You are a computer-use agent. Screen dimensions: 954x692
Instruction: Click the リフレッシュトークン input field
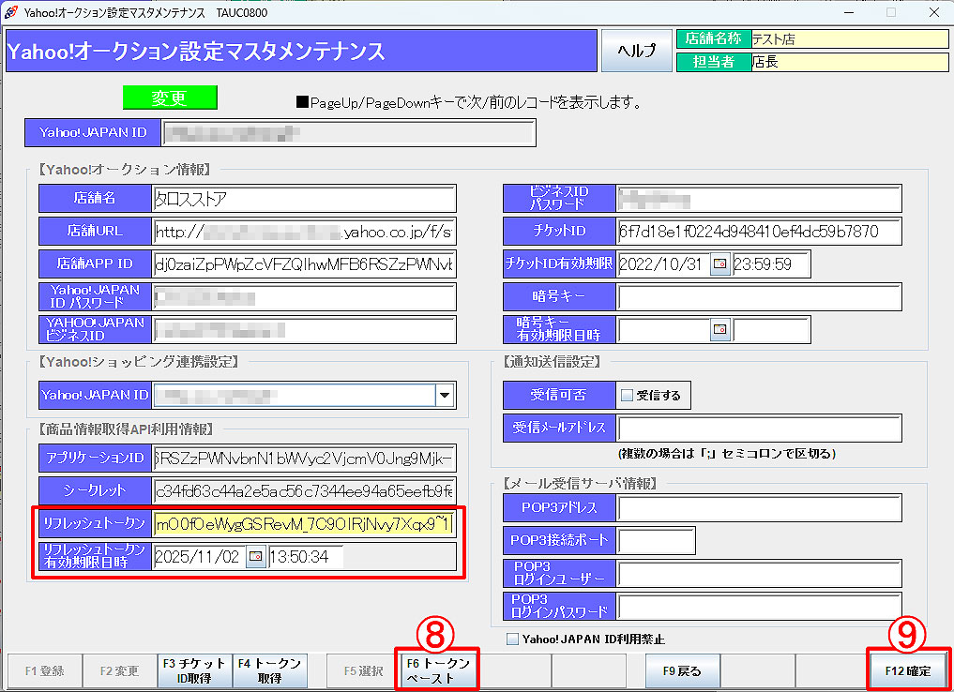coord(304,522)
